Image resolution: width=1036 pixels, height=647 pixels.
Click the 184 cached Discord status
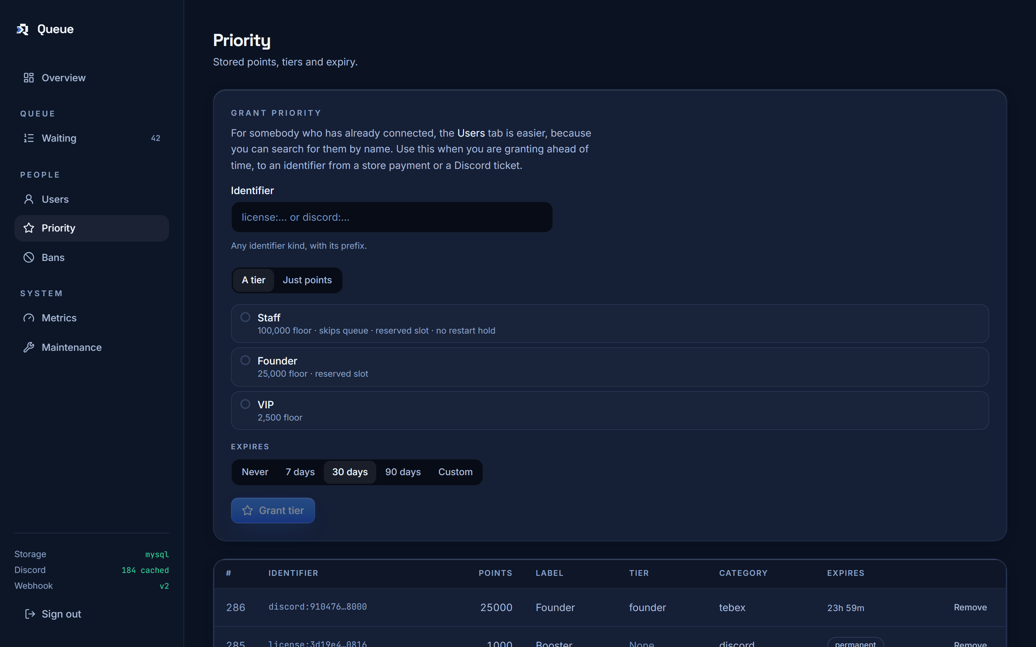point(145,570)
